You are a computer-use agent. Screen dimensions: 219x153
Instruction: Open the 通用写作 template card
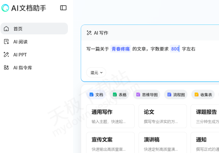pyautogui.click(x=111, y=116)
